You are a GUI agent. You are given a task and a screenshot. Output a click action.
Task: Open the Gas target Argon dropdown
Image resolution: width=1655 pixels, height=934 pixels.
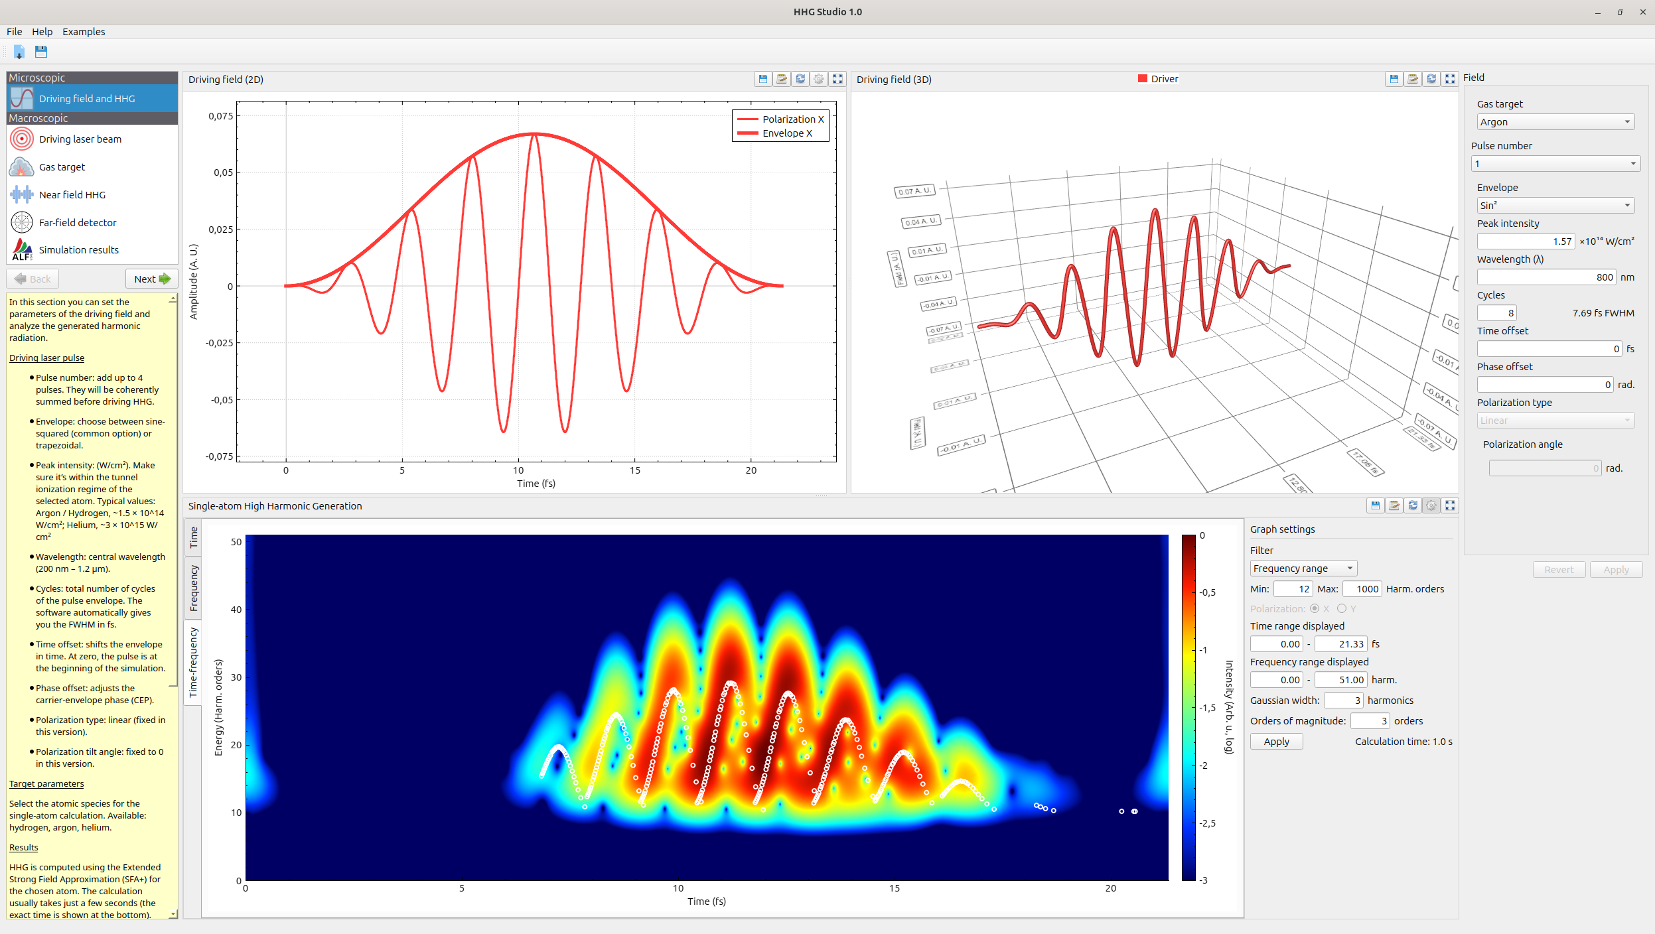coord(1555,122)
